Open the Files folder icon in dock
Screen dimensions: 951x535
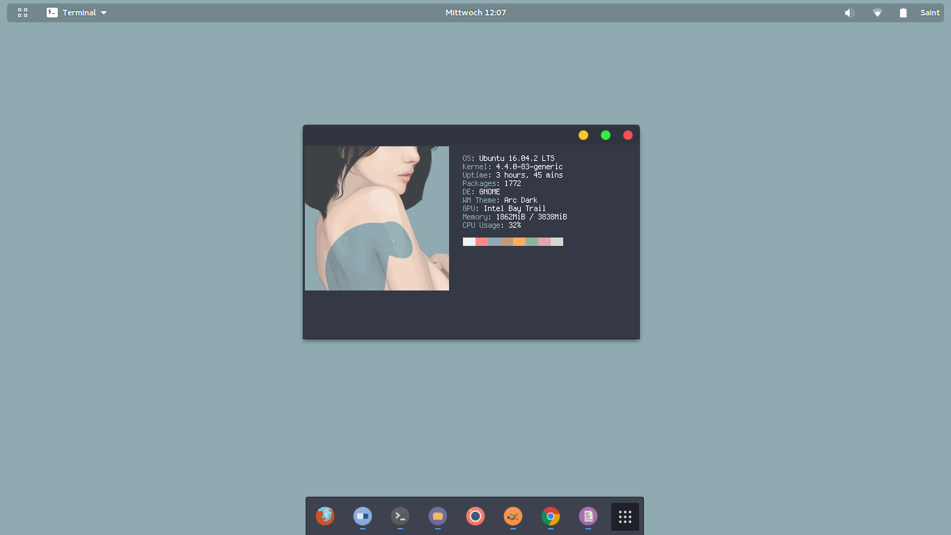438,516
